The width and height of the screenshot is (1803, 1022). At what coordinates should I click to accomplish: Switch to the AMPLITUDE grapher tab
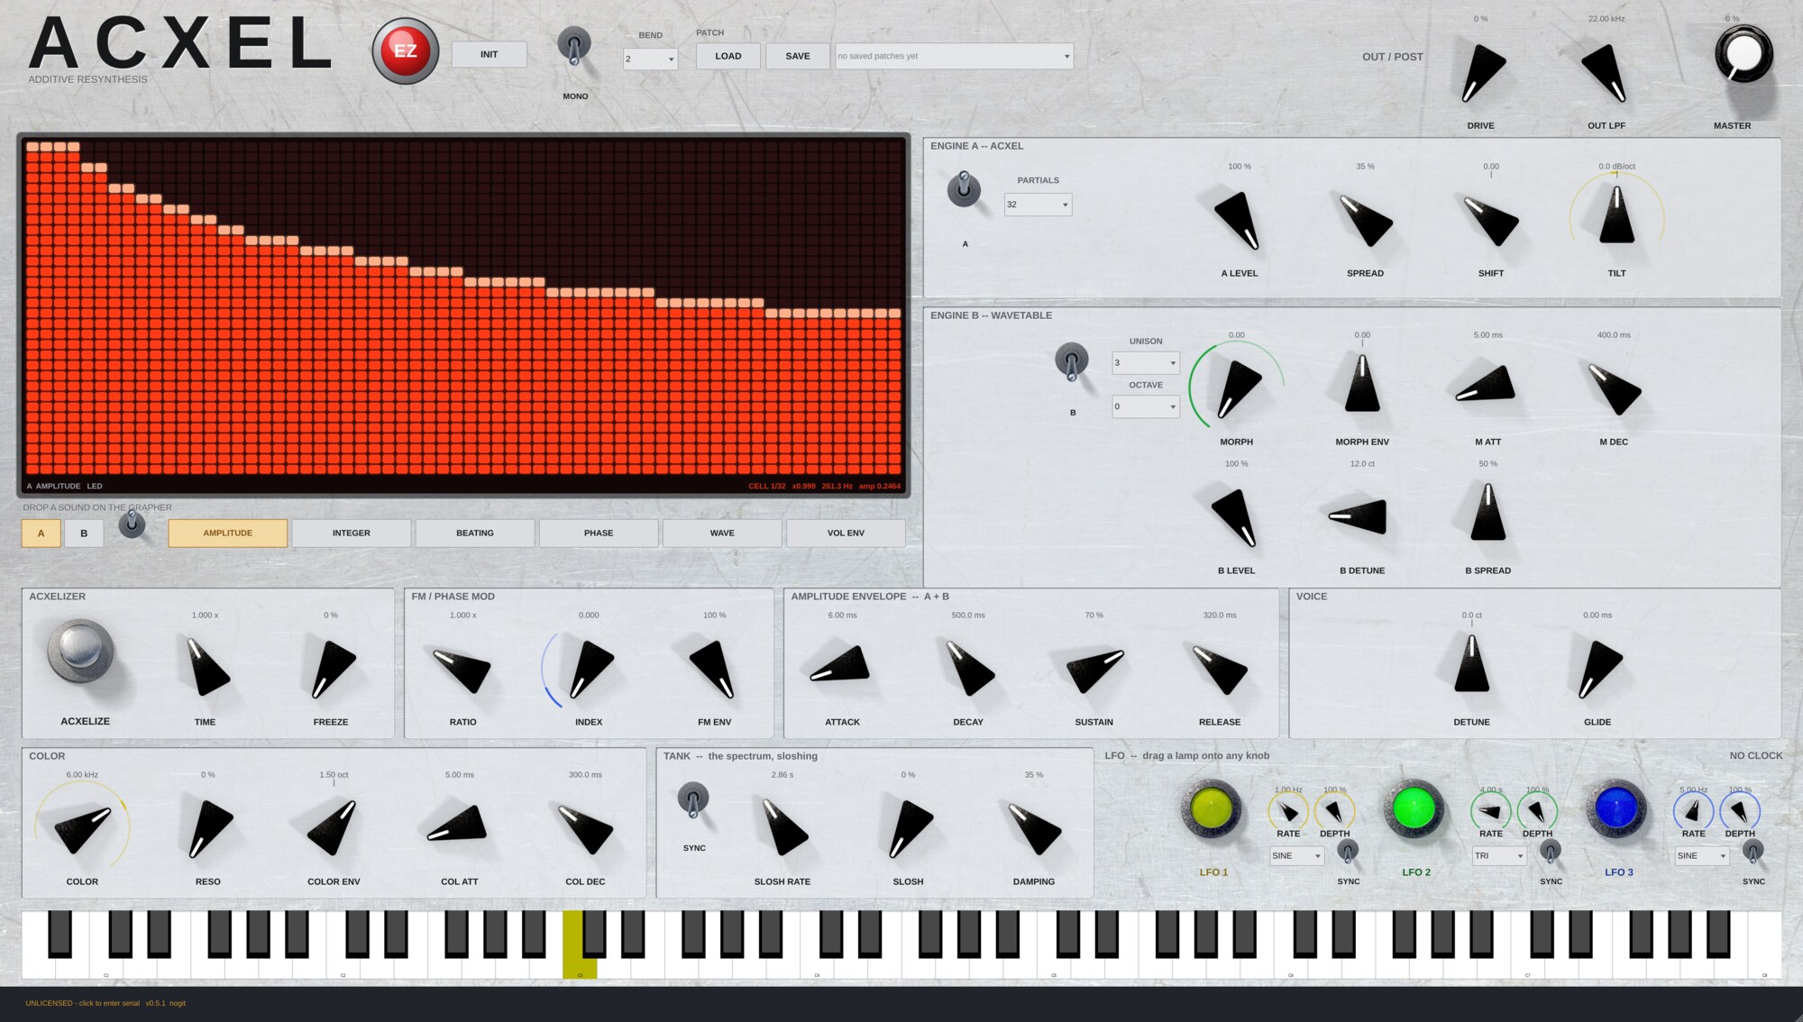pyautogui.click(x=228, y=534)
